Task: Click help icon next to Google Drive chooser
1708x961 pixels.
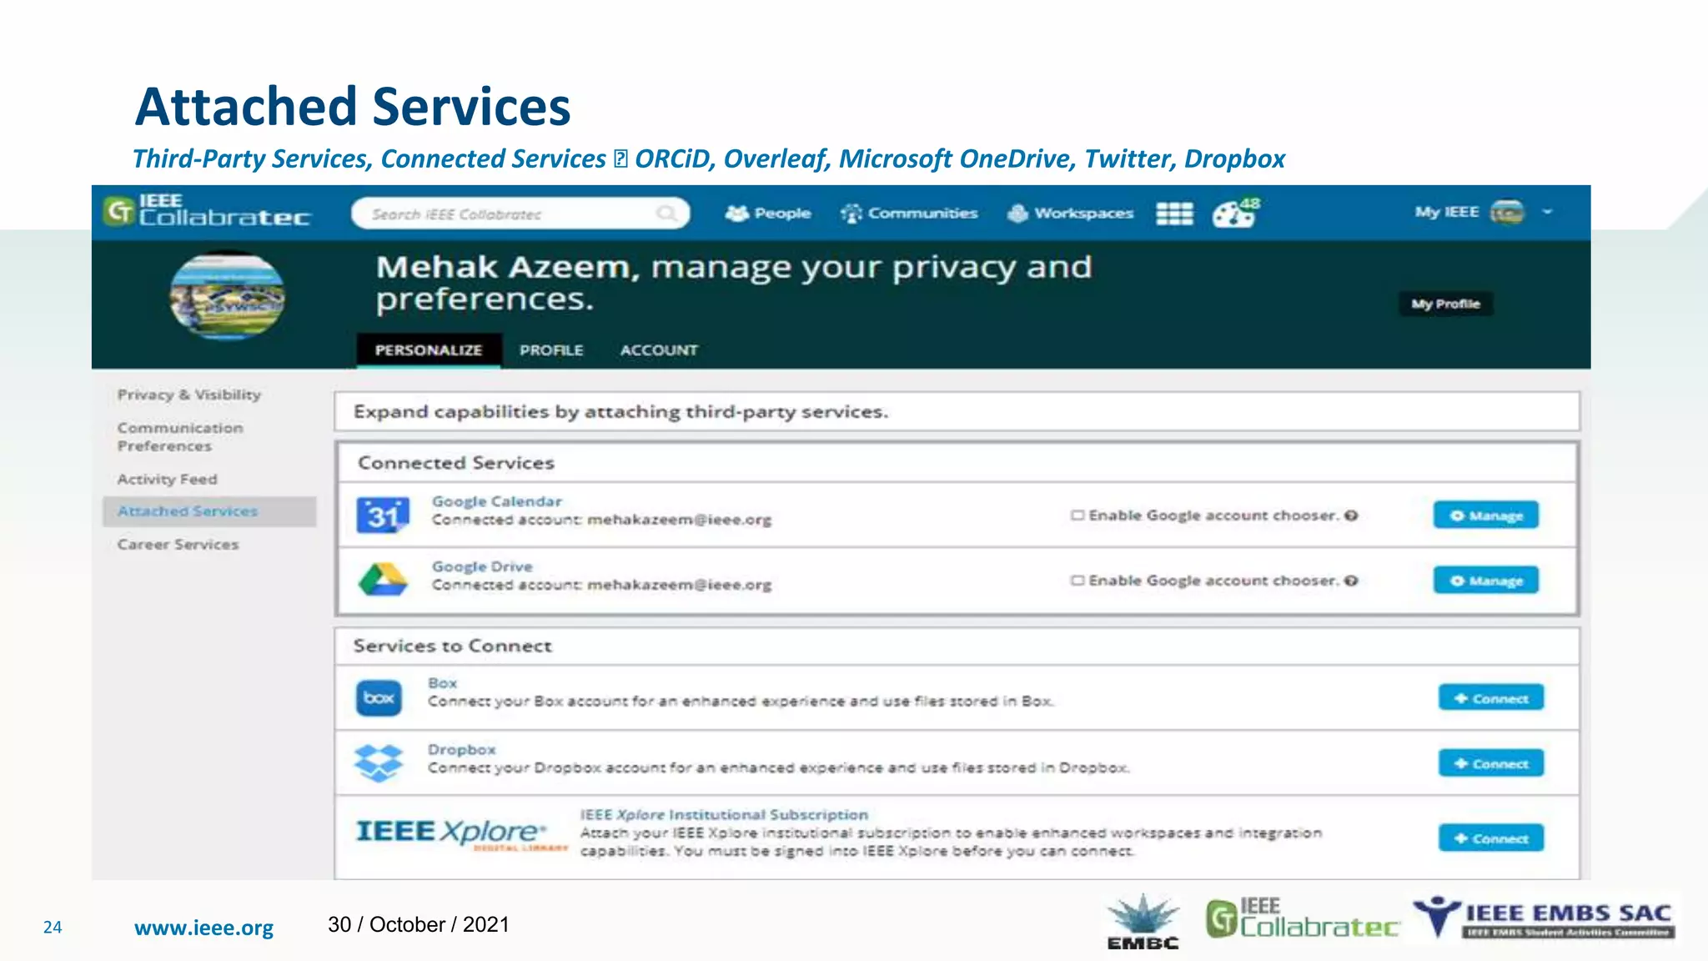Action: (1352, 581)
